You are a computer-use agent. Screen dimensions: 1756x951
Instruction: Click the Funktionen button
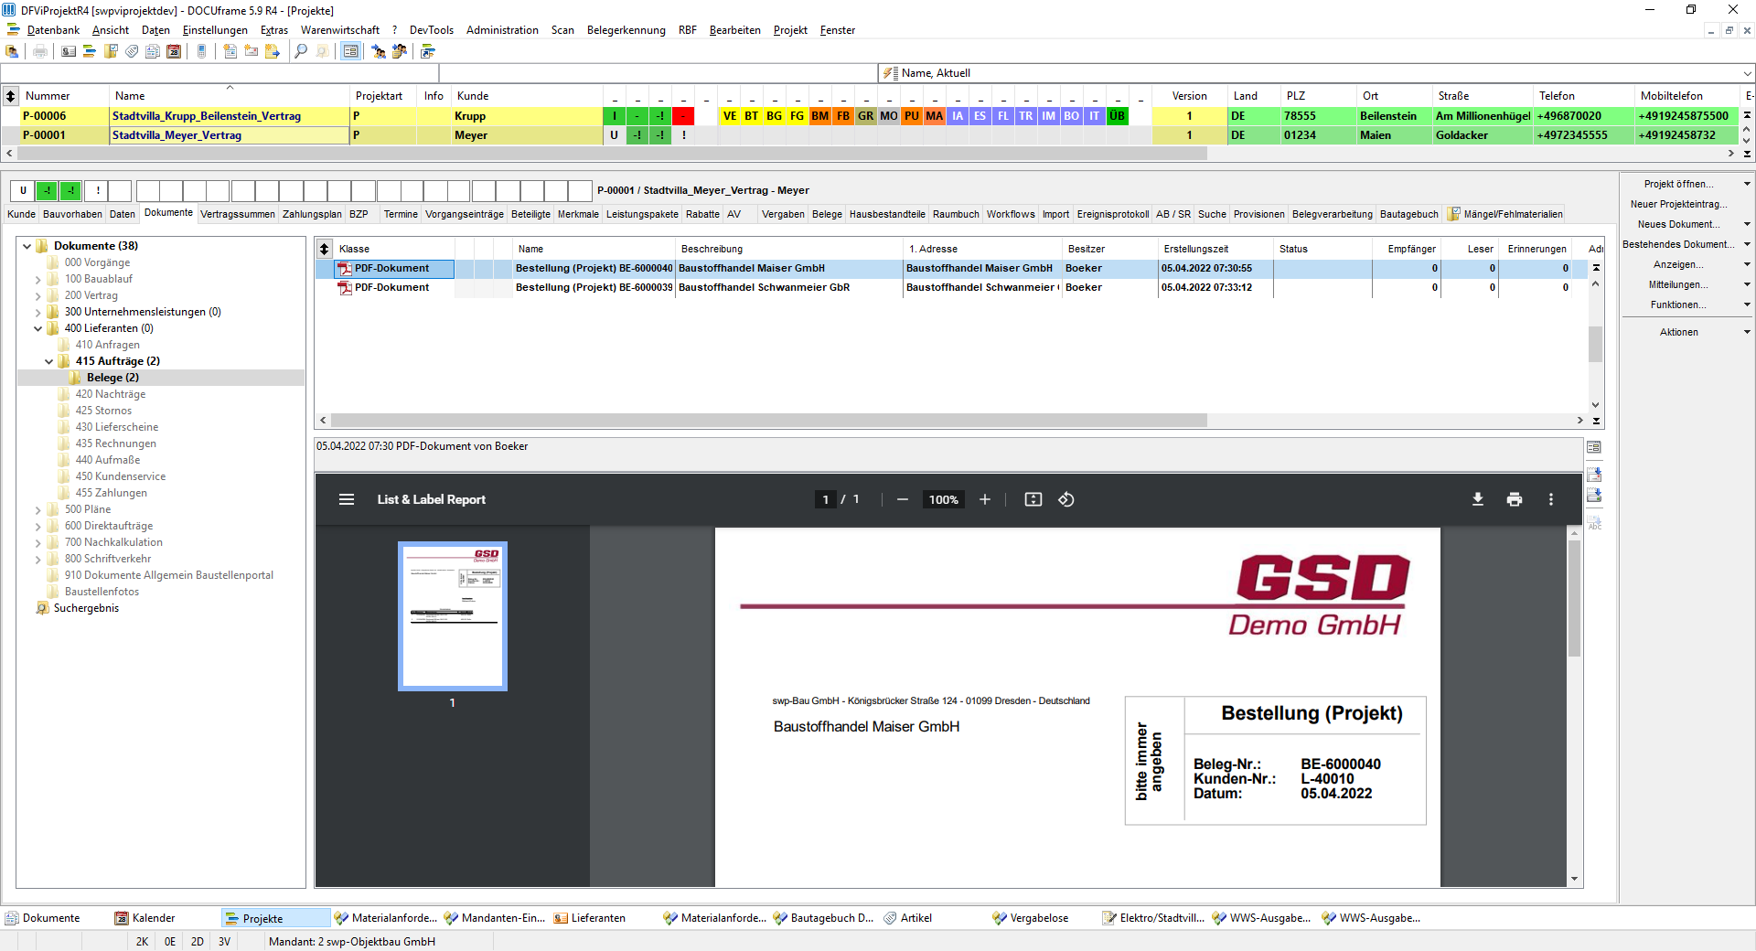(1678, 305)
